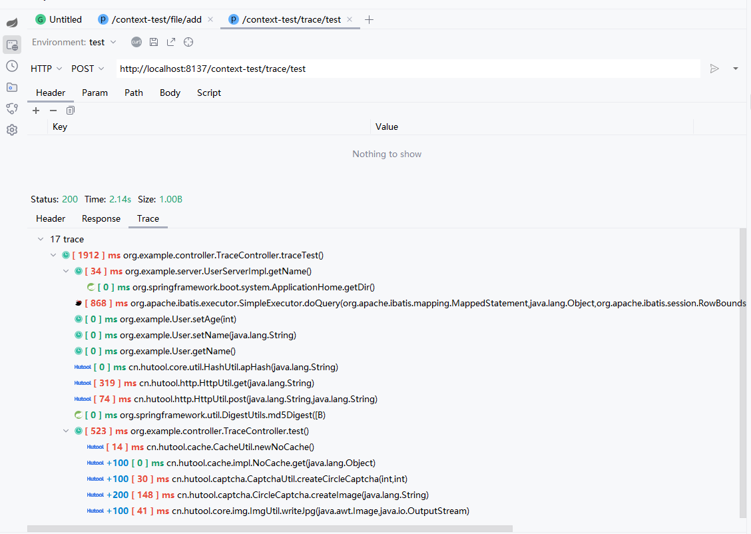Add a header row with plus icon

(x=36, y=111)
